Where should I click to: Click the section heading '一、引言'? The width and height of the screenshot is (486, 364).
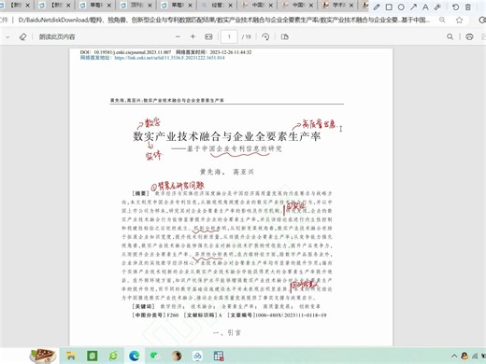(x=227, y=332)
